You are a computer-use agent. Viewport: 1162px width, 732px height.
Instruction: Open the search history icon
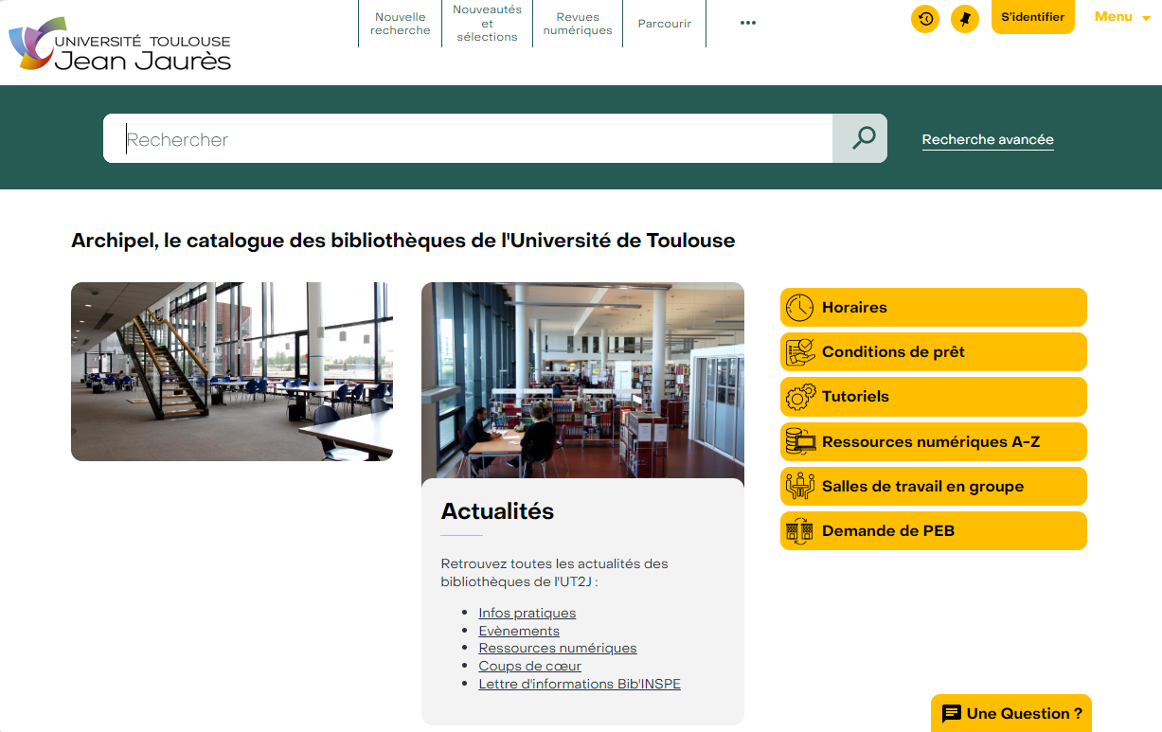(925, 19)
